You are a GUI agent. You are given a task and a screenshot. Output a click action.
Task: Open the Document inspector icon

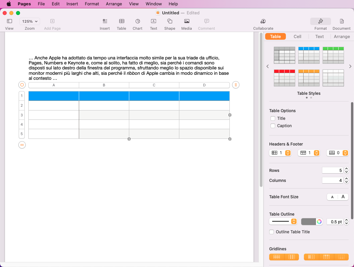coord(341,21)
